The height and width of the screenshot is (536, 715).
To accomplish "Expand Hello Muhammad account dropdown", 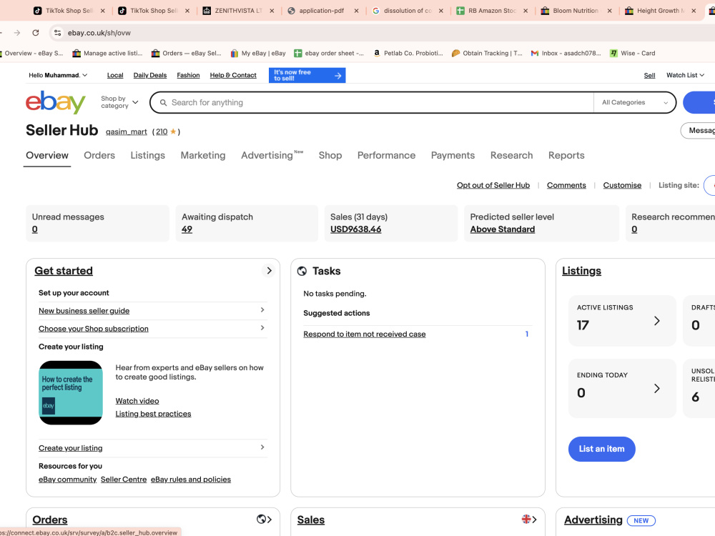I will [58, 75].
